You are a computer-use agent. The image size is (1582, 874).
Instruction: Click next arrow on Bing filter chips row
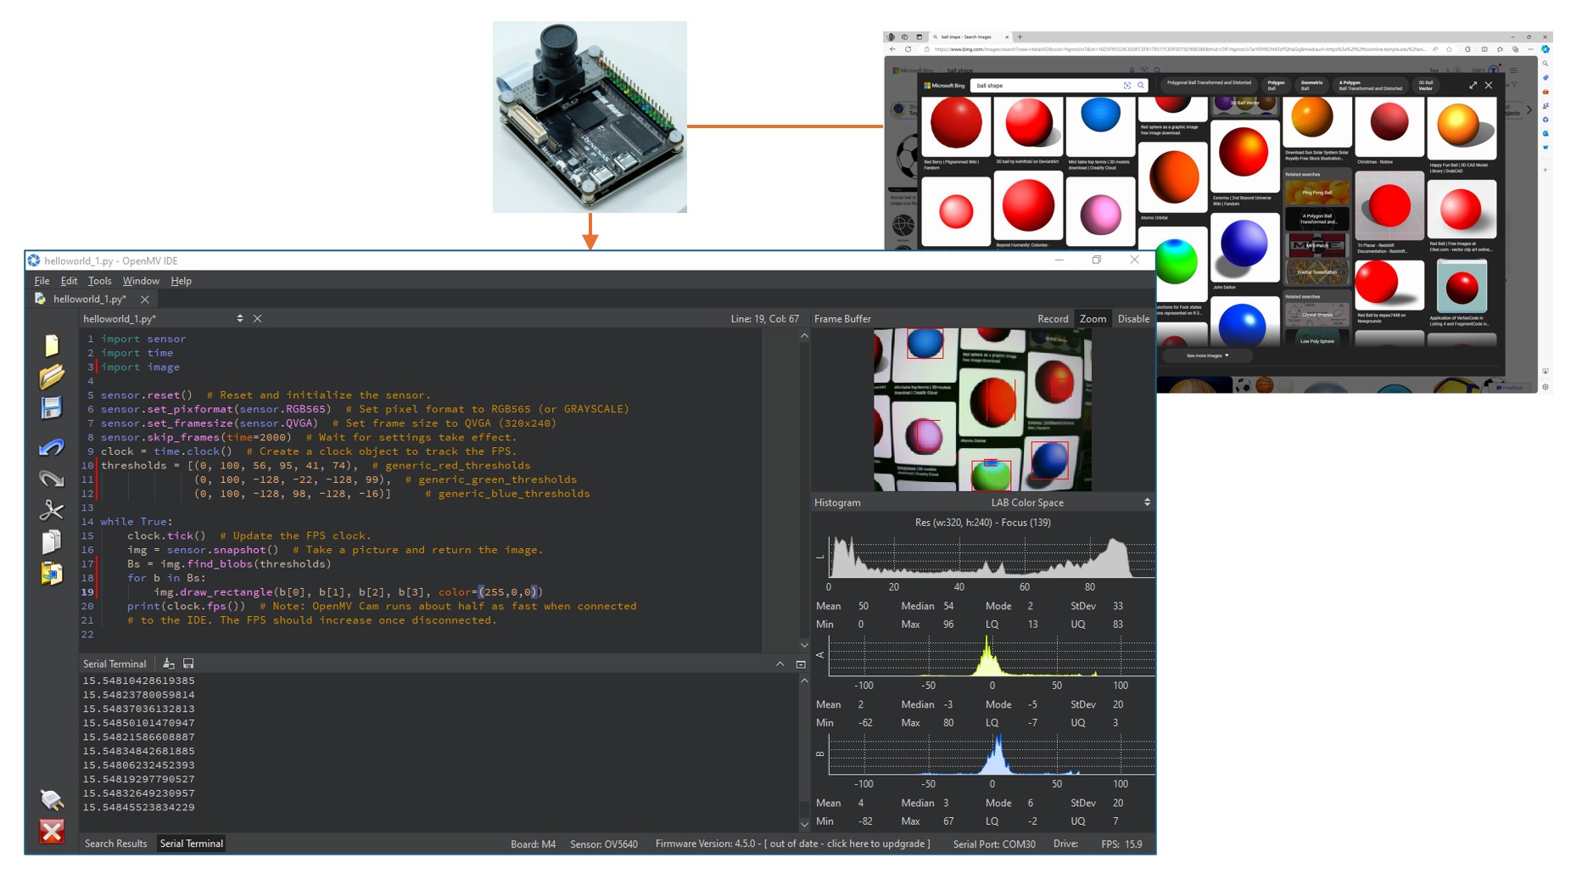point(1529,109)
